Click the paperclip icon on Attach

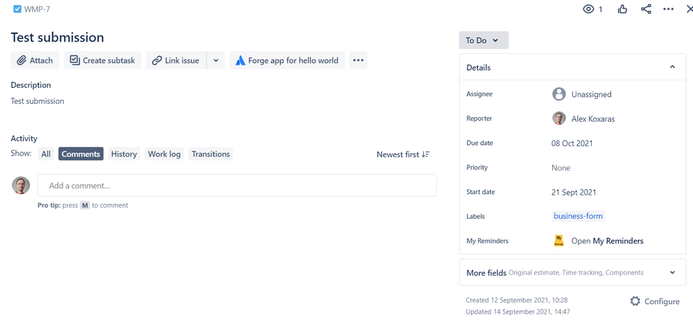[x=22, y=60]
